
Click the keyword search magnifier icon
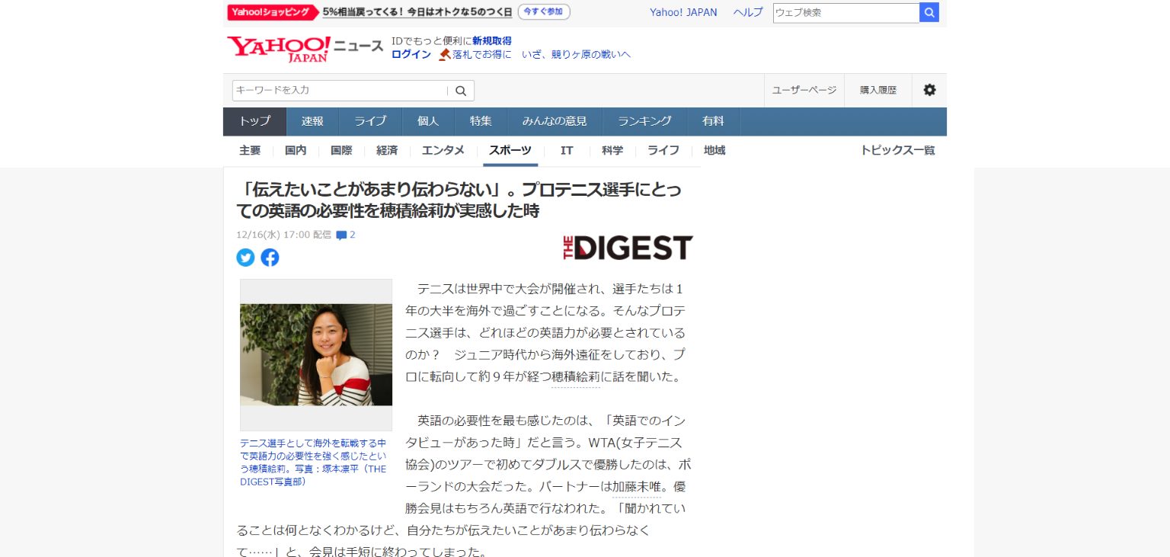(461, 91)
